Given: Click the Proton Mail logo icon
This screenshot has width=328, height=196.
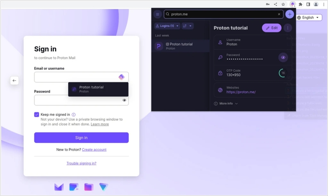Looking at the screenshot, I should [x=59, y=187].
